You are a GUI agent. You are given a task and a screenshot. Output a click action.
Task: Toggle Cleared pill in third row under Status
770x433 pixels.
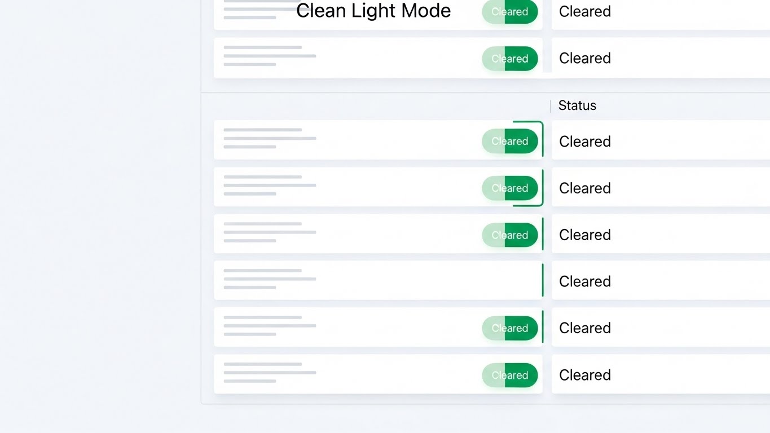[x=509, y=235]
